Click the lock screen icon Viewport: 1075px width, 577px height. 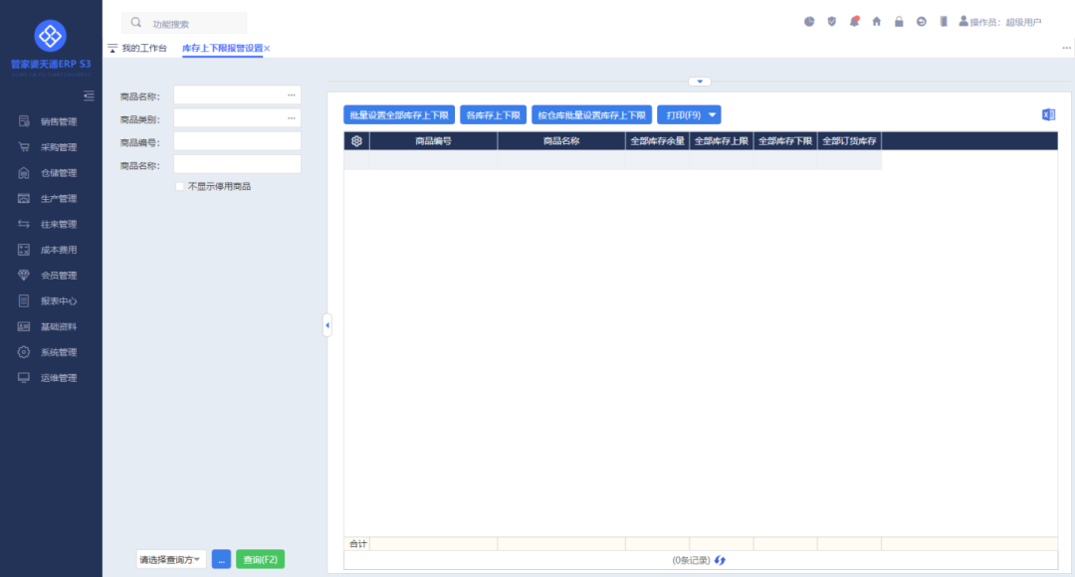(899, 21)
